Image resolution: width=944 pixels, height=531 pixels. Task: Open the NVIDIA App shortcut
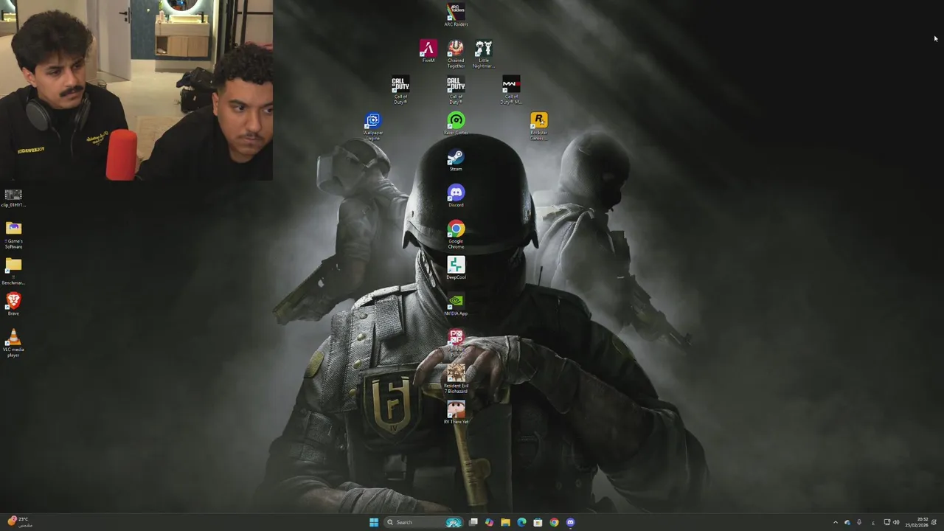456,304
